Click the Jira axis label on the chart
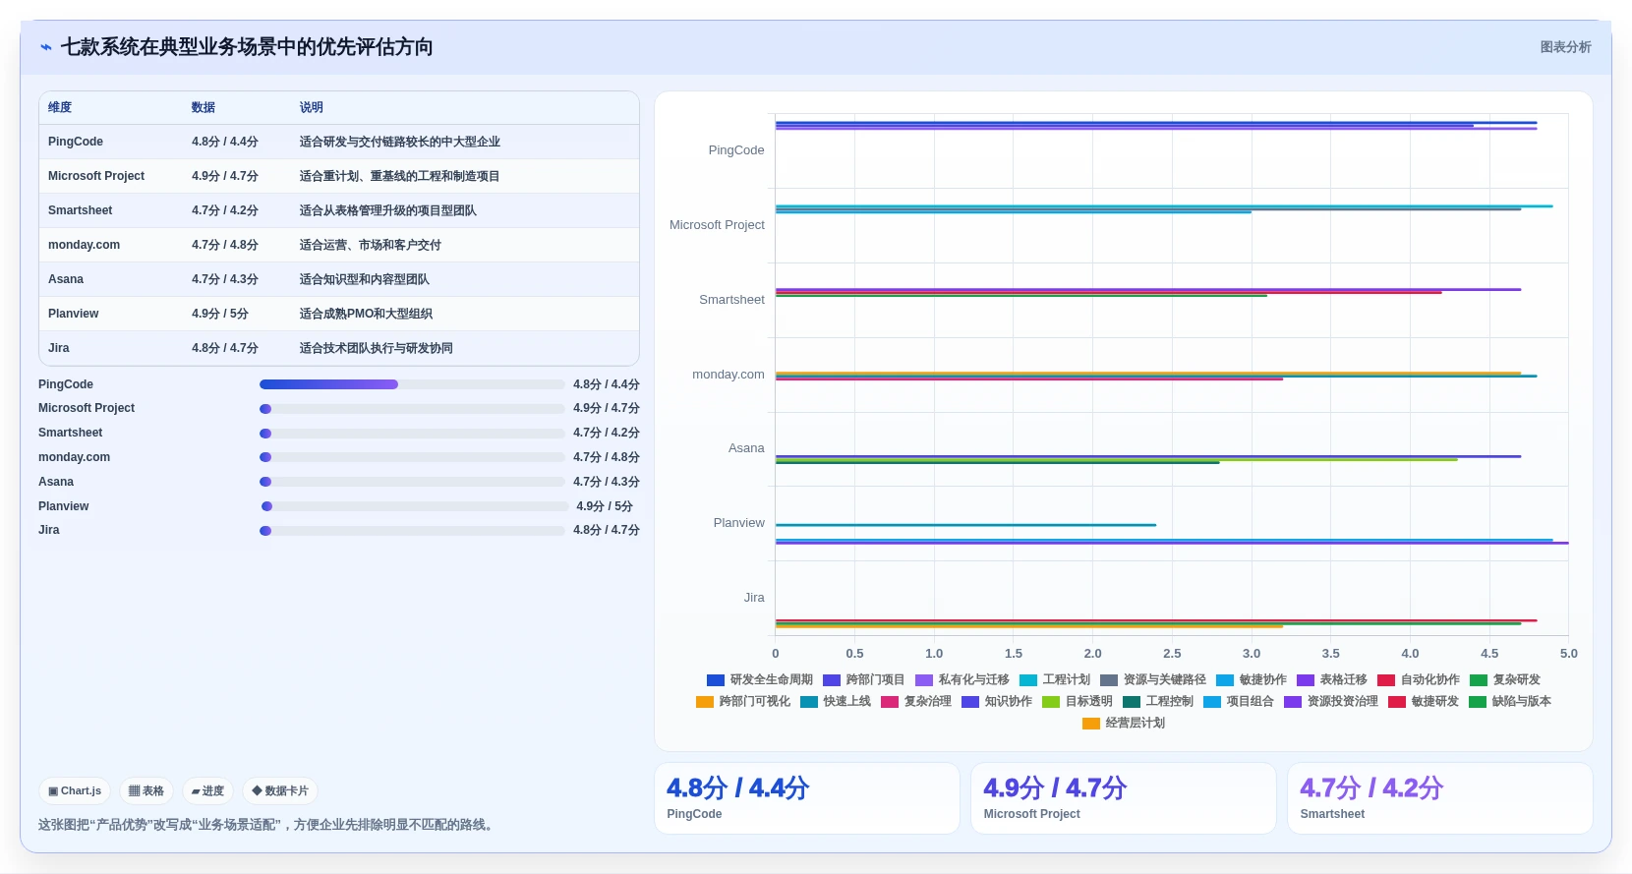 click(754, 598)
